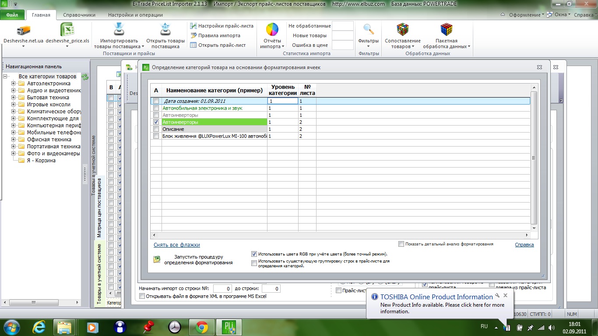Check the 'Блок живлення' row checkbox
Viewport: 598px width, 336px height.
click(156, 136)
